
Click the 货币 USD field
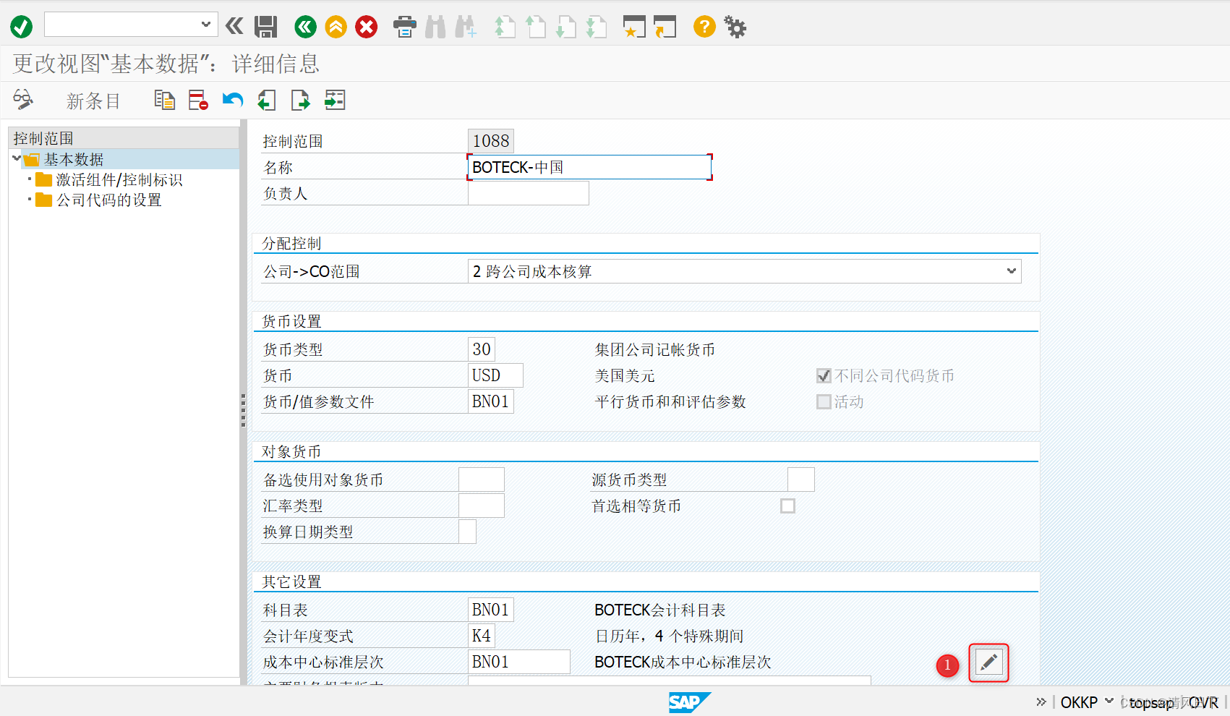tap(495, 375)
